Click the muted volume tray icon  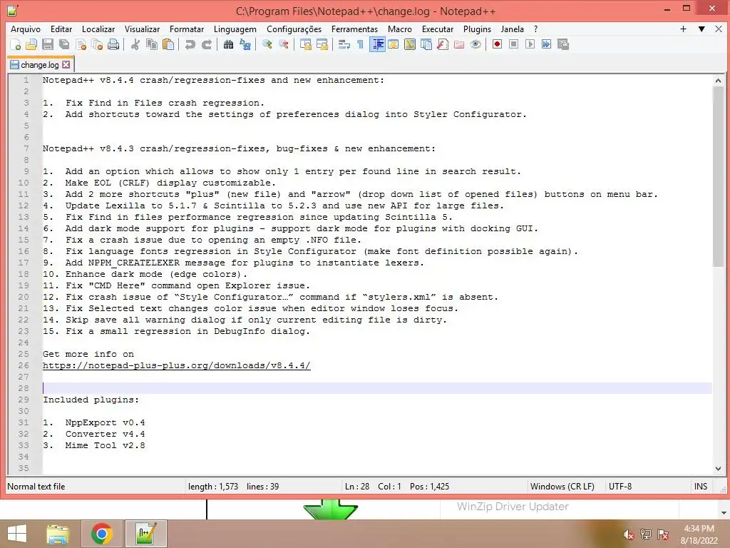(x=629, y=534)
